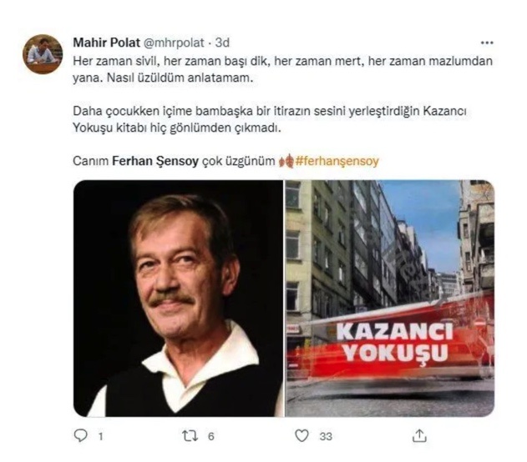The width and height of the screenshot is (527, 462).
Task: Click the wilted flower emoji in tweet
Action: tap(286, 161)
